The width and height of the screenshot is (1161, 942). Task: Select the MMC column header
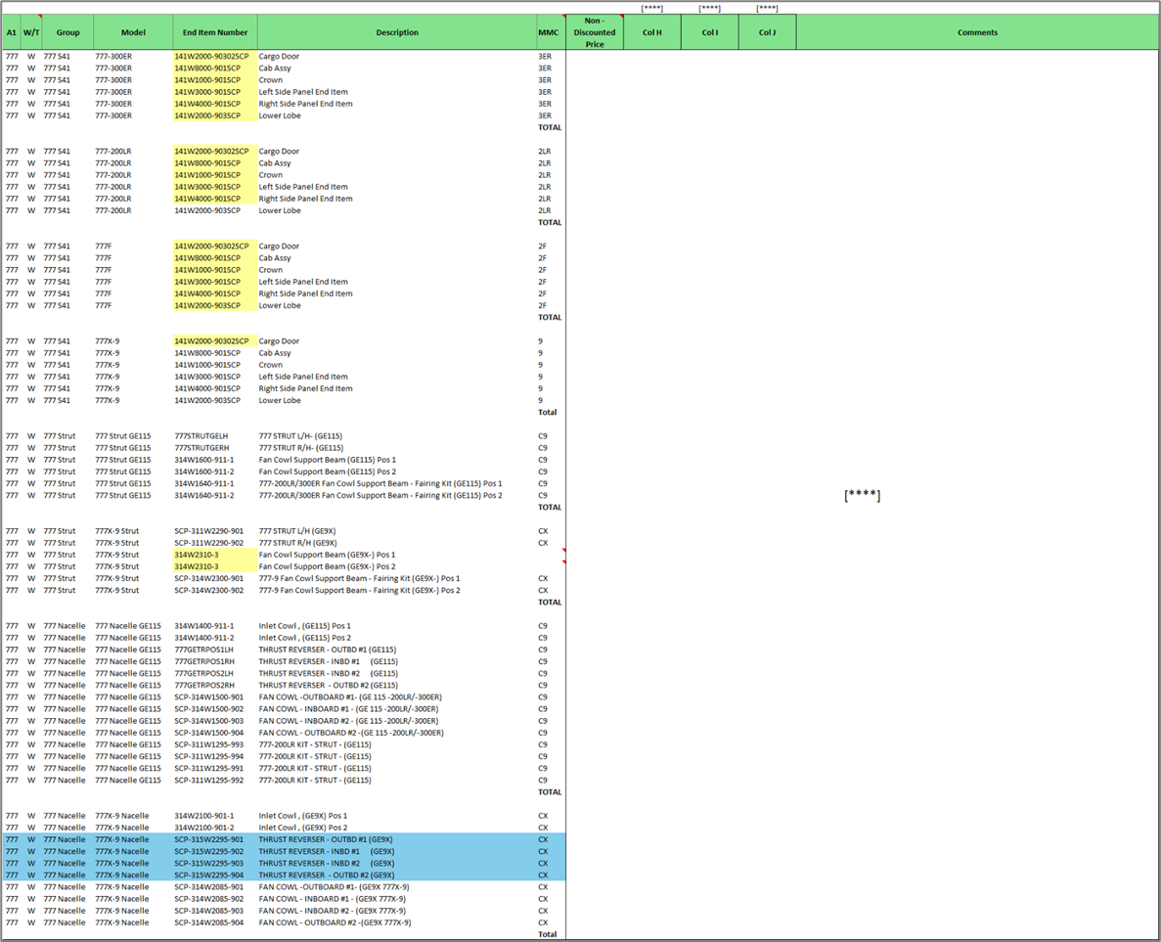(549, 32)
